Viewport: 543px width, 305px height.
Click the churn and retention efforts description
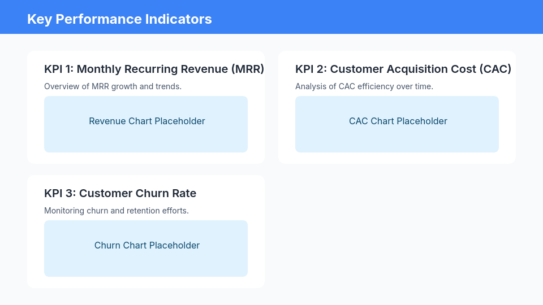coord(116,211)
